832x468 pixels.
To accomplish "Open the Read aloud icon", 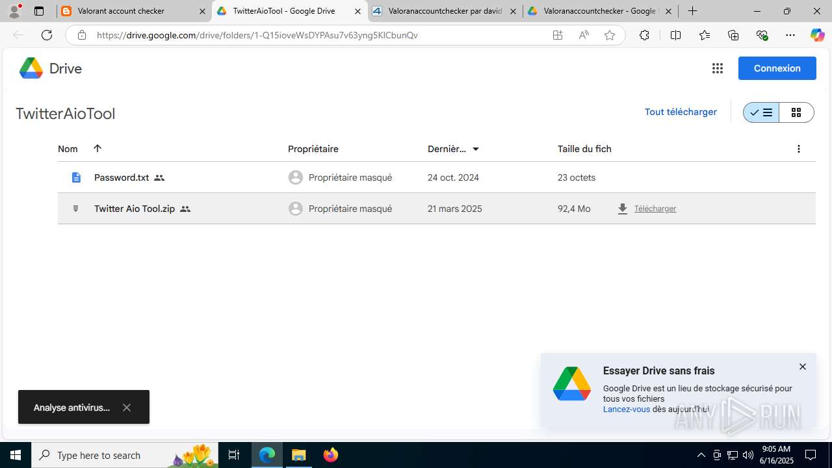I will coord(584,35).
